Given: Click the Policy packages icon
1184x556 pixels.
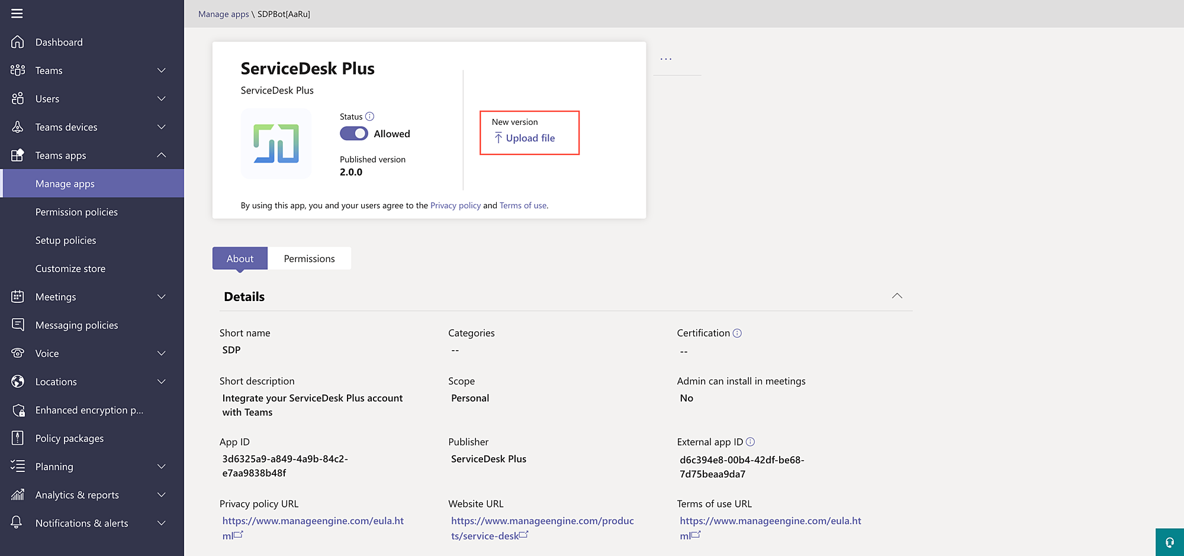Looking at the screenshot, I should tap(18, 438).
